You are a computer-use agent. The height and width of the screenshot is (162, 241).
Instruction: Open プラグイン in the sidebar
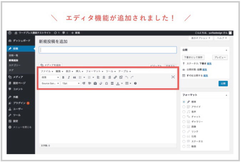[x=19, y=103]
